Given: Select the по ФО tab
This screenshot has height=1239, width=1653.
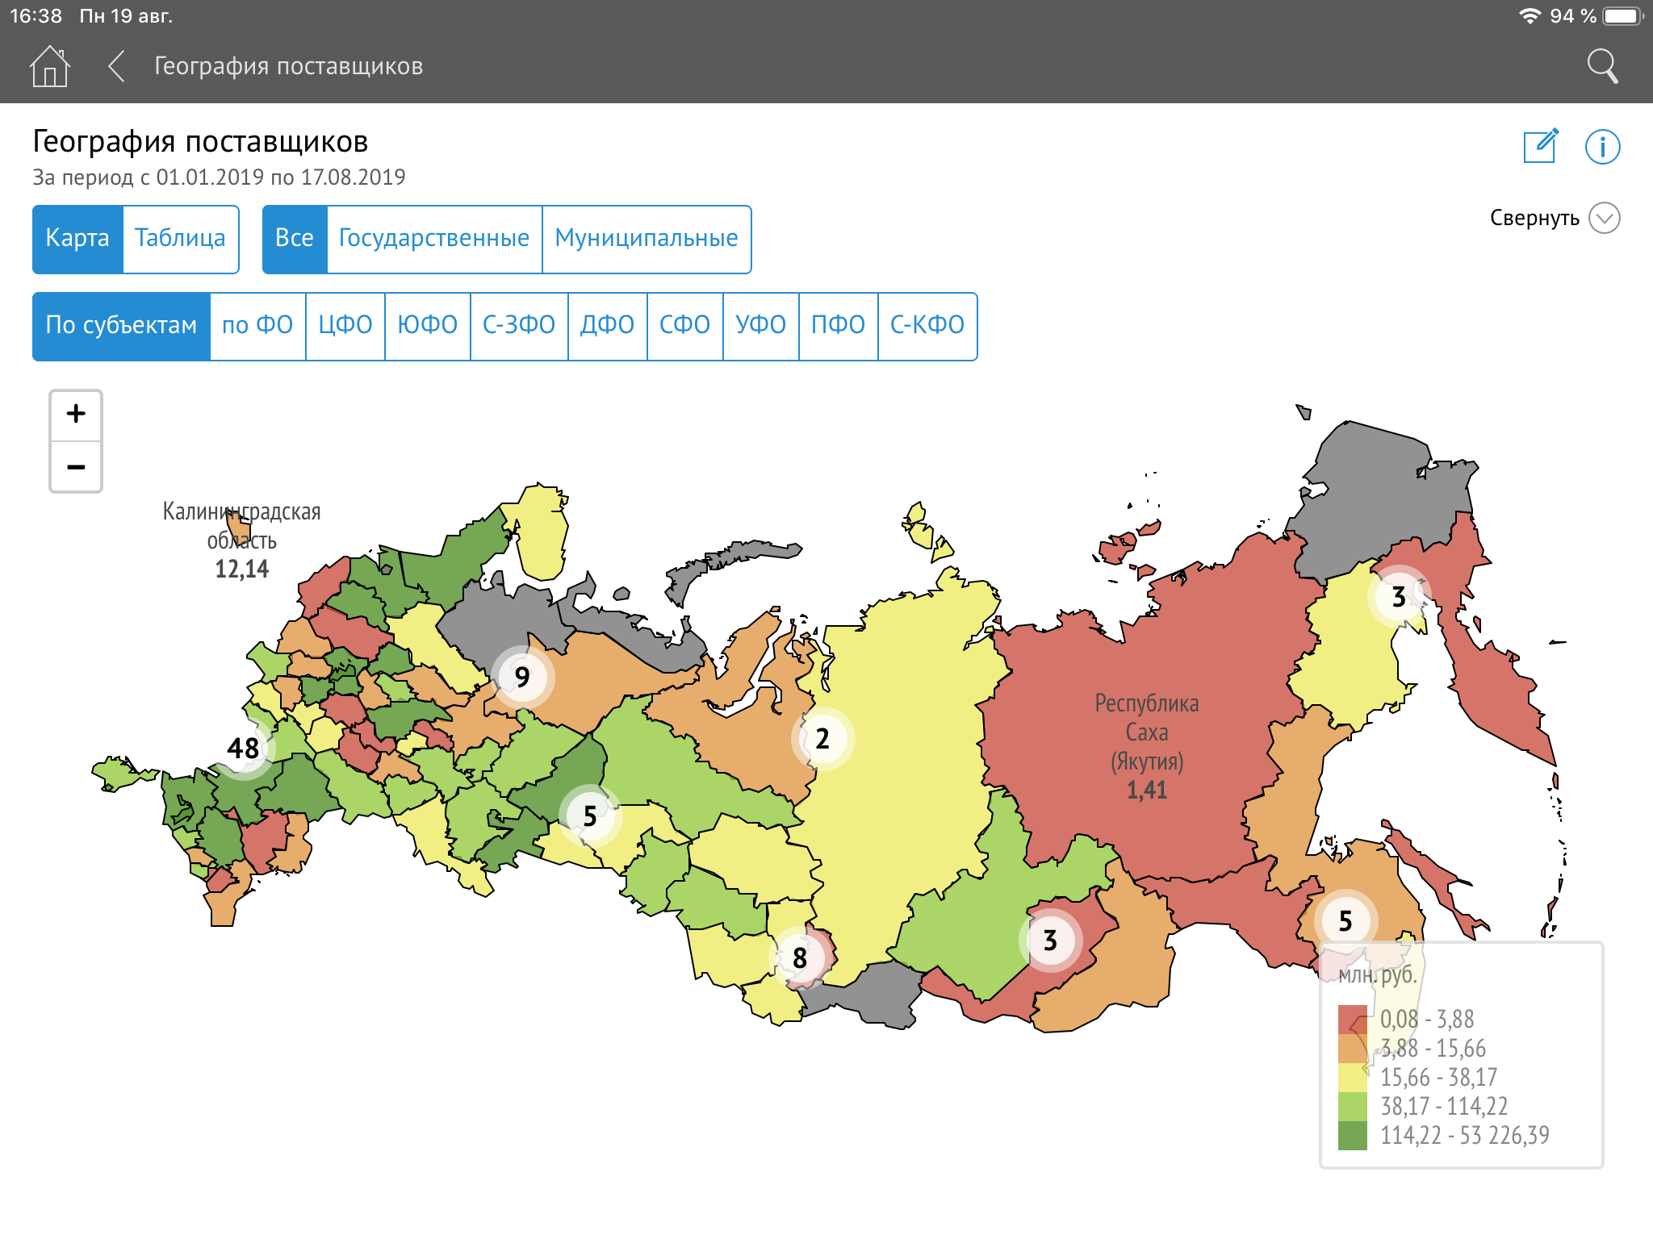Looking at the screenshot, I should [257, 326].
